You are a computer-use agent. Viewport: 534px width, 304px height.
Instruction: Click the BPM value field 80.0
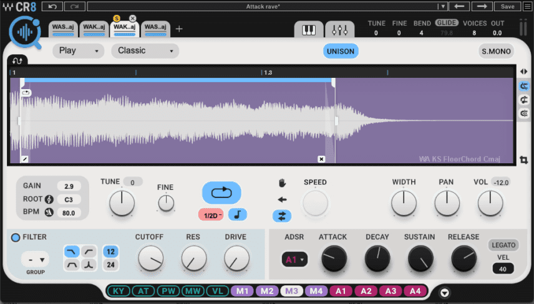click(x=69, y=213)
